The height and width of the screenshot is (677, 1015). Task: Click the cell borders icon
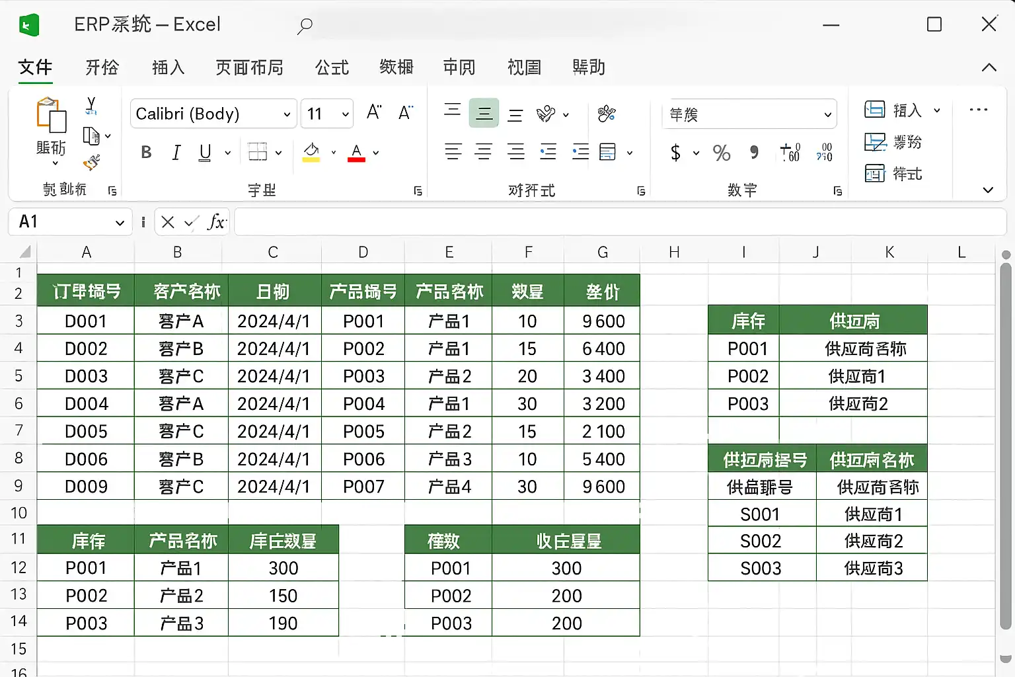pyautogui.click(x=257, y=152)
